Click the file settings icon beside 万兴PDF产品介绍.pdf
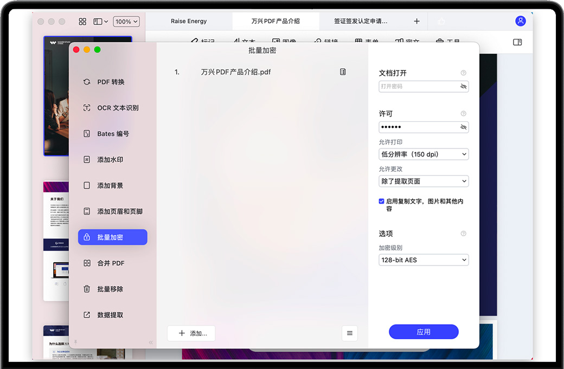 coord(343,72)
